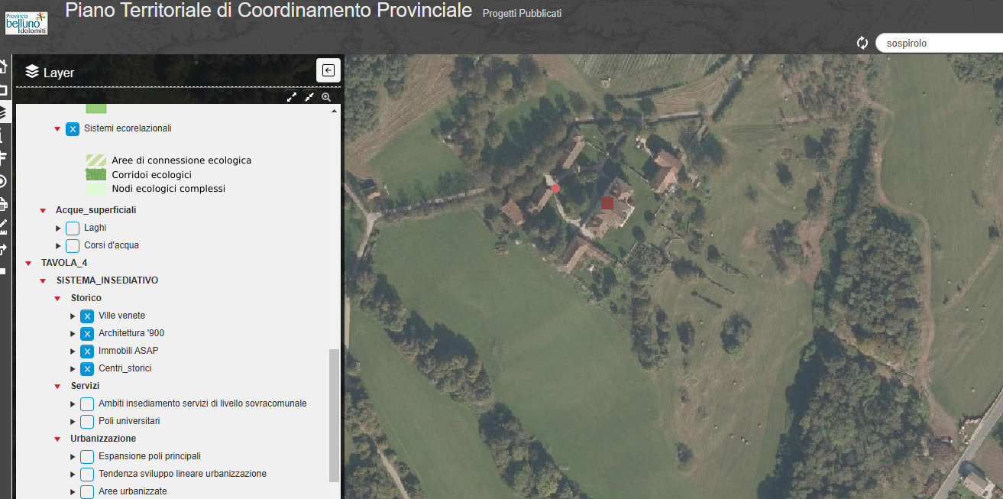Uncheck the Immobili ASAP layer
Image resolution: width=1003 pixels, height=499 pixels.
[87, 352]
